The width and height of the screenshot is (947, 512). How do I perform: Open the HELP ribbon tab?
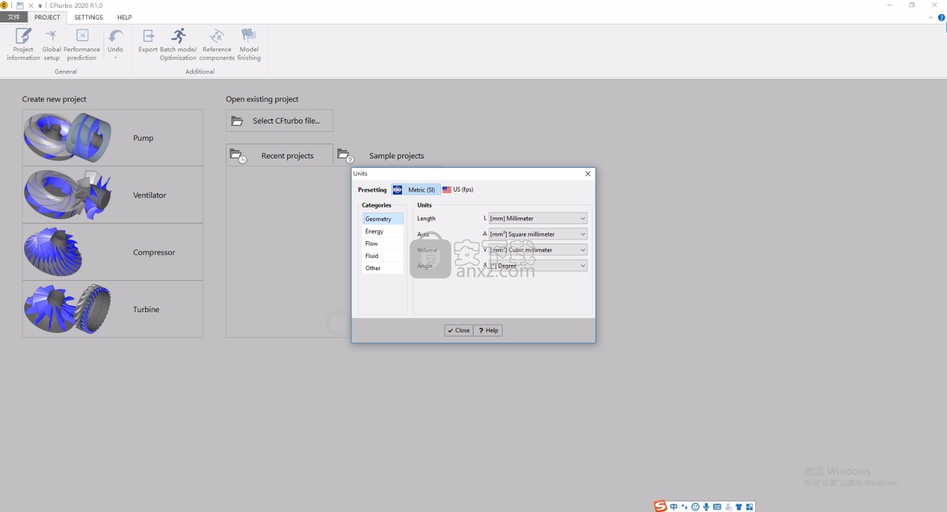(124, 17)
